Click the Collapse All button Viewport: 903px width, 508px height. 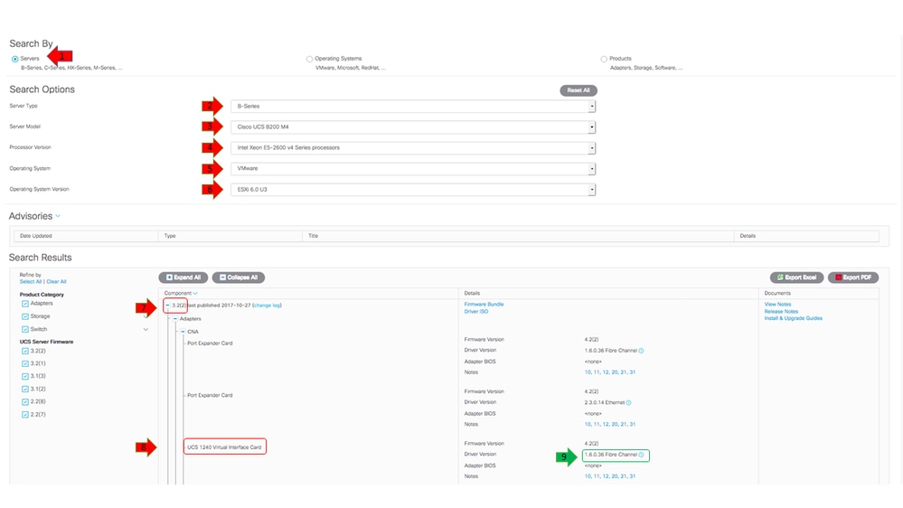tap(239, 278)
